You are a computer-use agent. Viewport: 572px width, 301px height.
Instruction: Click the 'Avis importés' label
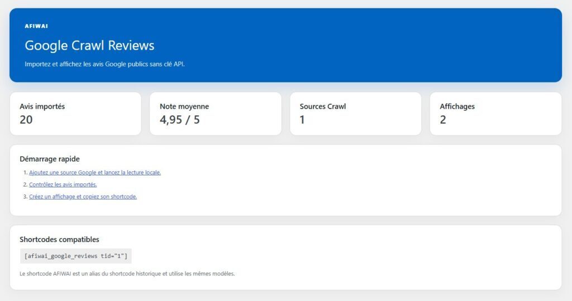click(42, 106)
